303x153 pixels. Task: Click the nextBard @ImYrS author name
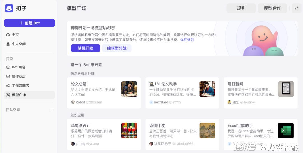click(x=167, y=102)
